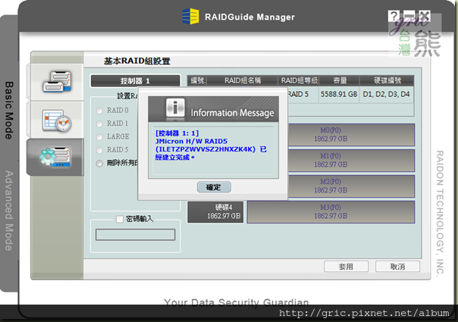
Task: Open the event log schedule sidebar icon
Action: pyautogui.click(x=57, y=120)
